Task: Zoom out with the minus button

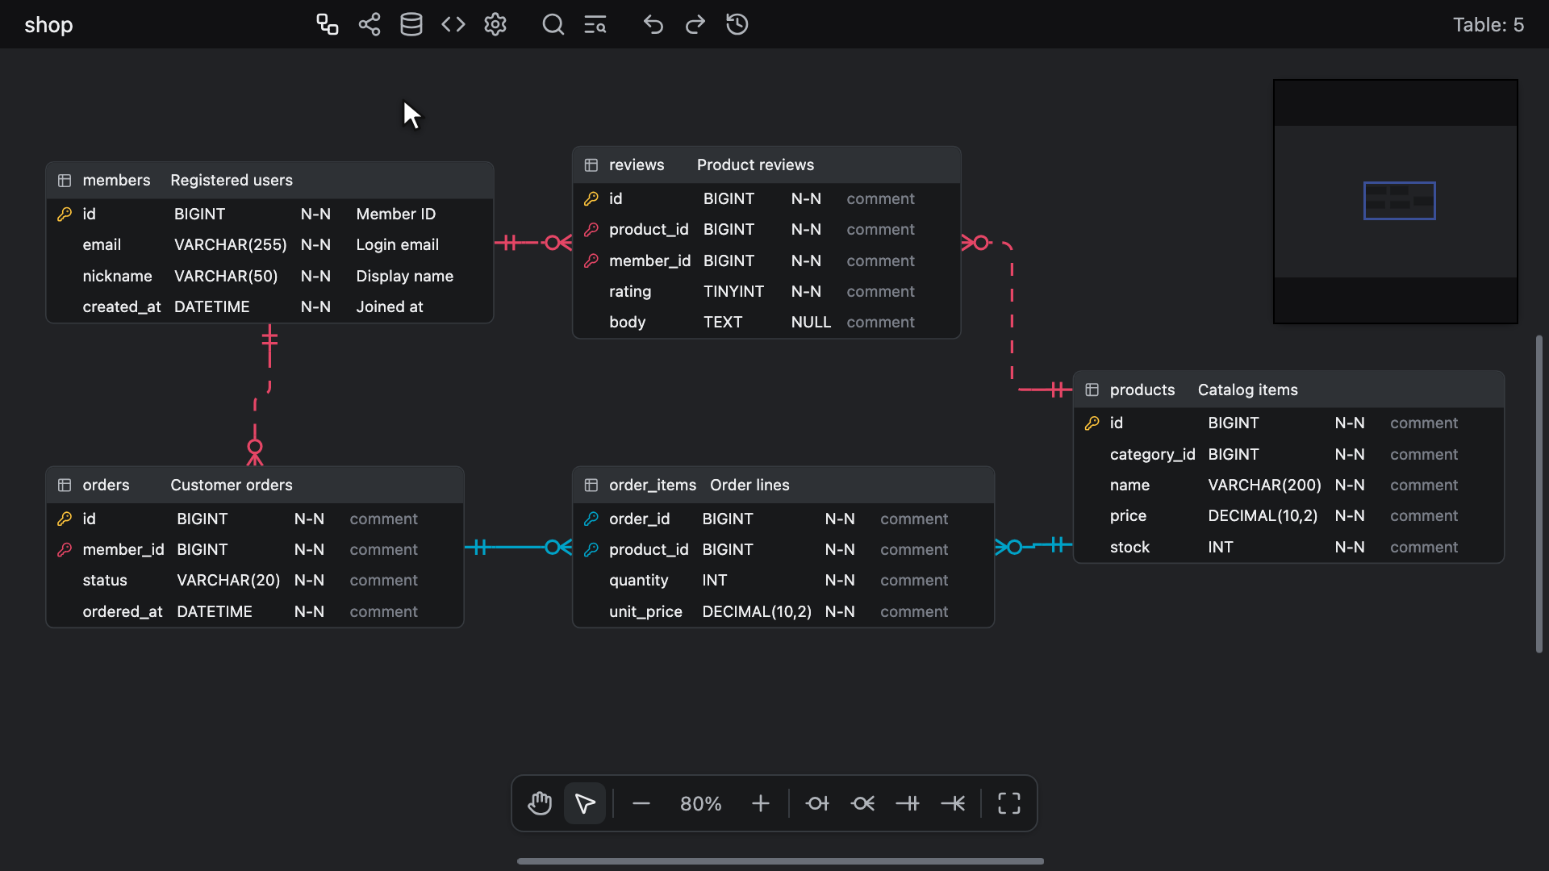Action: pos(641,803)
